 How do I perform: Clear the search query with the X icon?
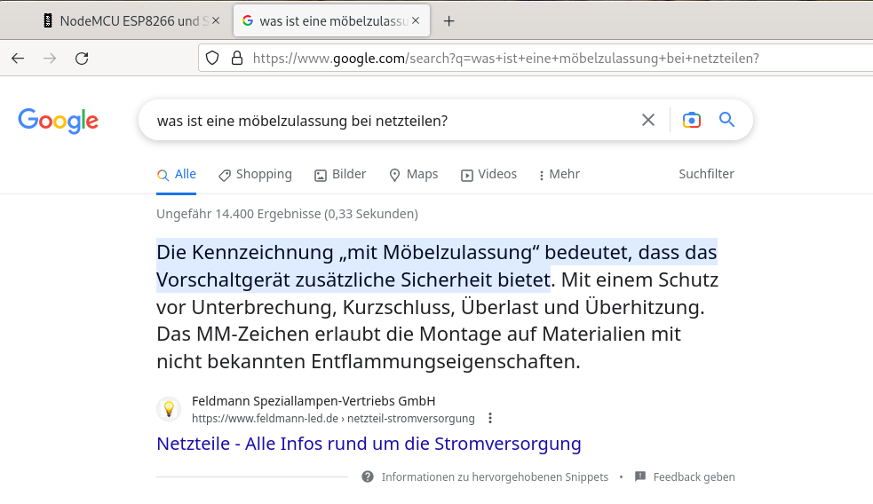[648, 120]
